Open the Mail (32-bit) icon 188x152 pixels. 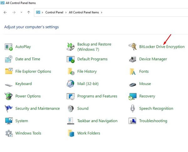[x=70, y=84]
